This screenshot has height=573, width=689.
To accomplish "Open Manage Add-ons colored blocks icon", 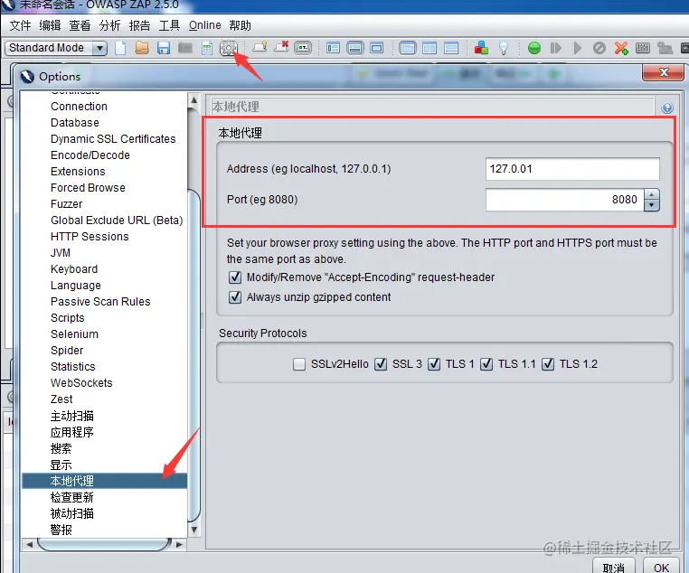I will point(481,48).
